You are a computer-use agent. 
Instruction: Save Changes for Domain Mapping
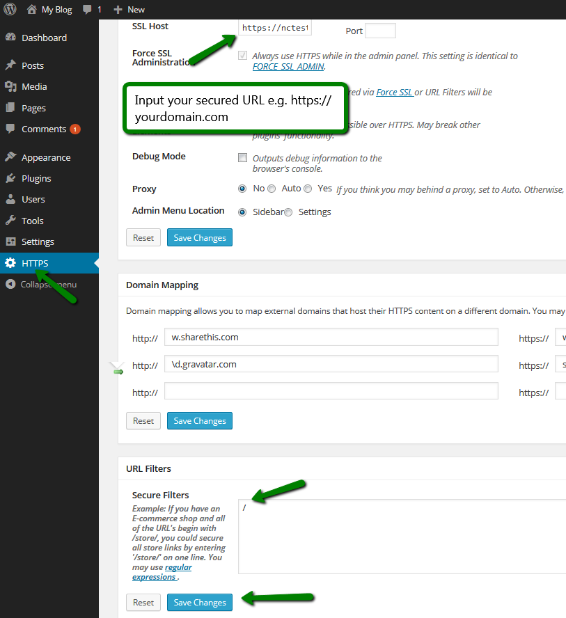[200, 421]
